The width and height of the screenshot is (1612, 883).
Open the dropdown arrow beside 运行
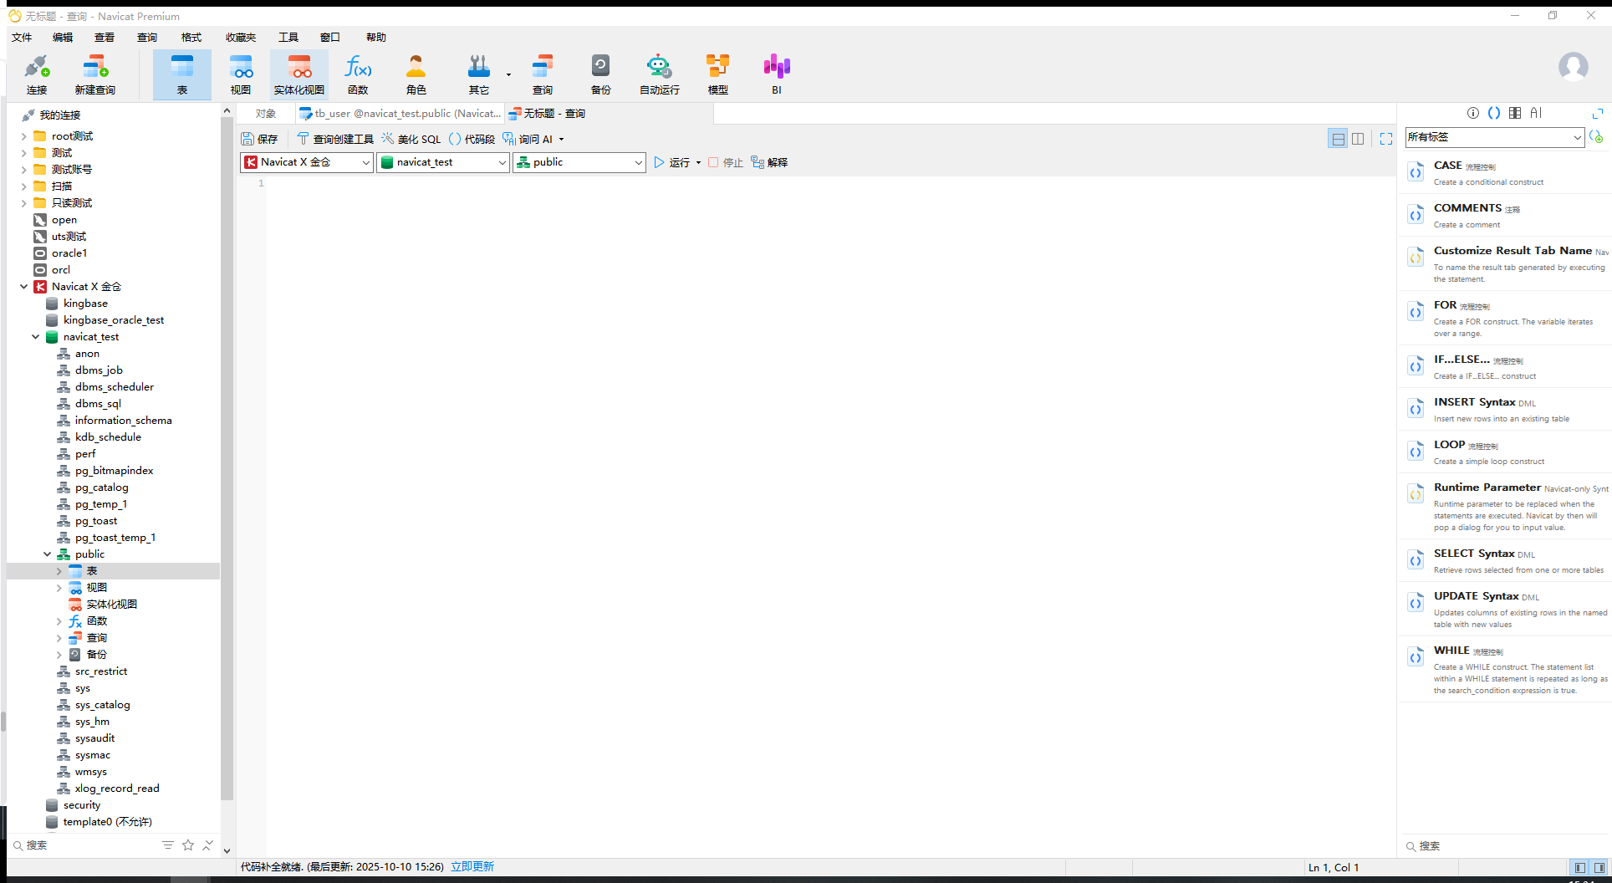coord(699,162)
